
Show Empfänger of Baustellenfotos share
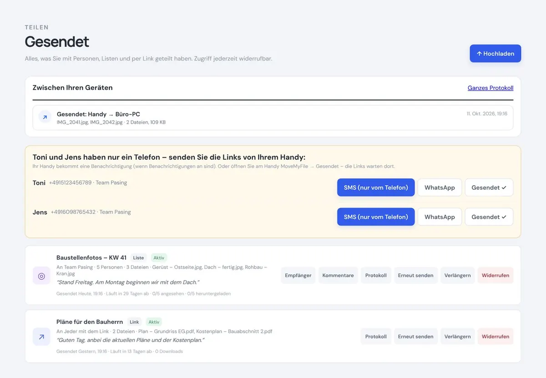298,275
